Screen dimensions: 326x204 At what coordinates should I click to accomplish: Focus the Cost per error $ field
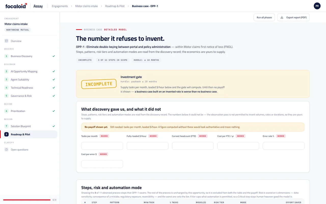[102, 164]
